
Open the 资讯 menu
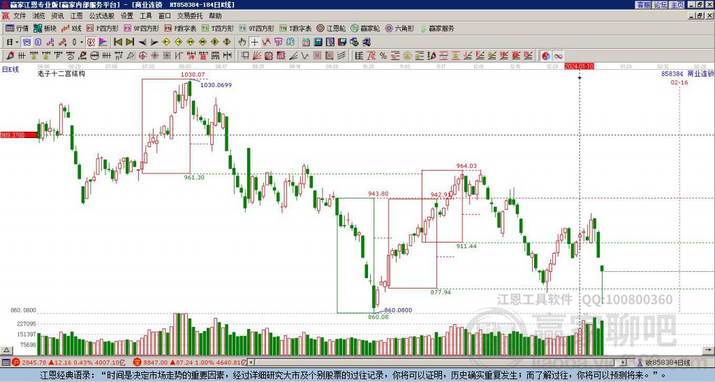click(x=57, y=16)
